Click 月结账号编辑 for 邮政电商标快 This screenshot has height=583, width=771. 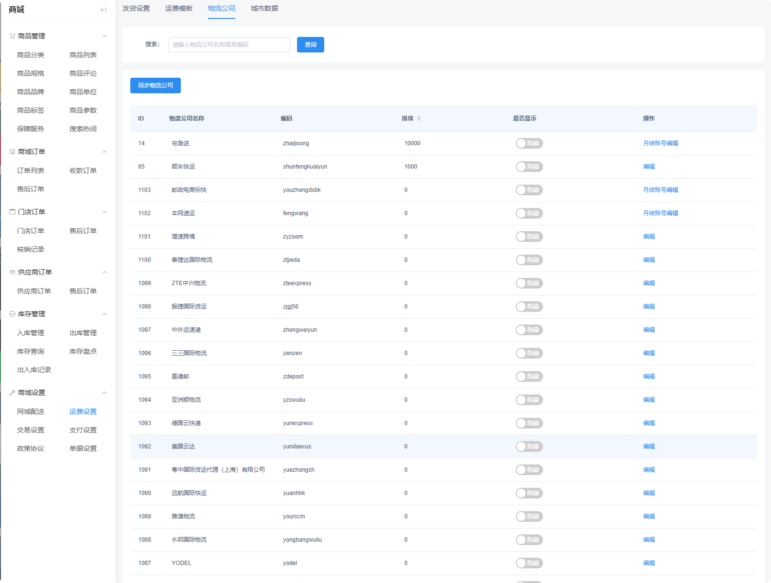click(661, 190)
